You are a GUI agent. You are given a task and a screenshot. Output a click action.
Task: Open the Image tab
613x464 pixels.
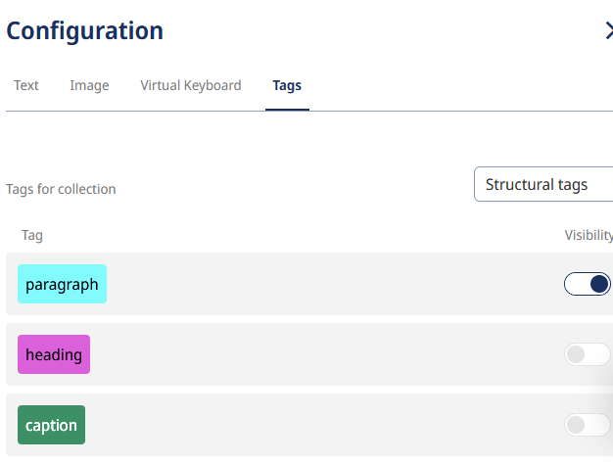click(89, 86)
